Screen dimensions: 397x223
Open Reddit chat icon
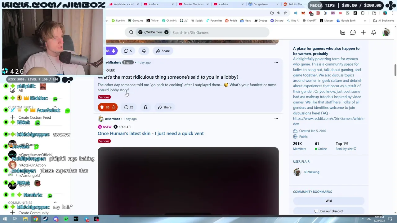[353, 33]
